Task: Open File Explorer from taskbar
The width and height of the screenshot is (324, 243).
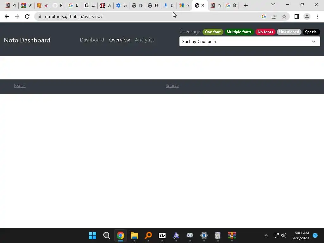Action: click(134, 235)
